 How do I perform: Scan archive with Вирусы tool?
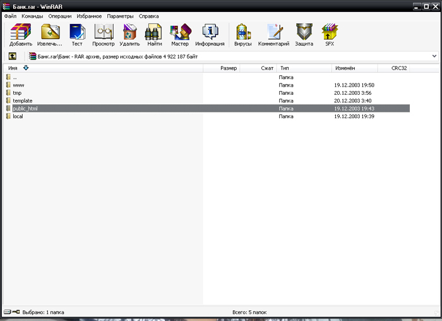click(x=242, y=35)
